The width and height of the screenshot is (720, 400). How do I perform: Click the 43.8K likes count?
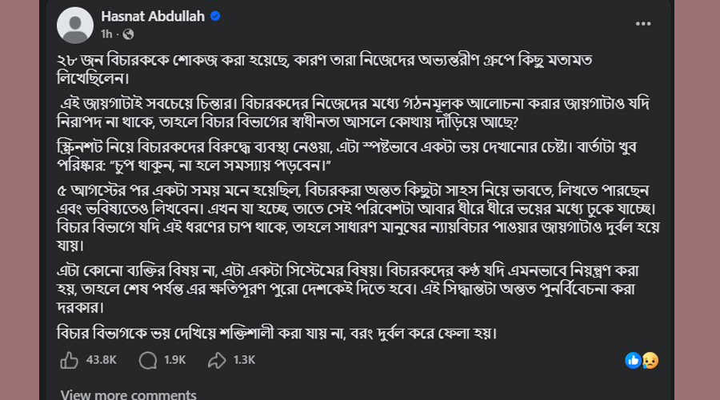[102, 360]
